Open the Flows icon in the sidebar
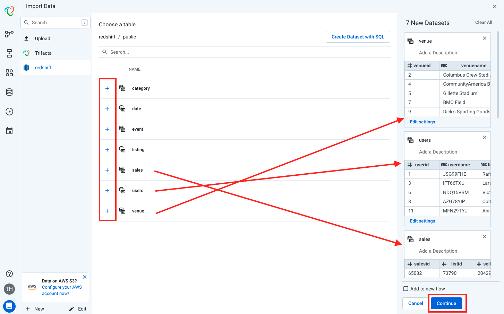 (x=9, y=34)
